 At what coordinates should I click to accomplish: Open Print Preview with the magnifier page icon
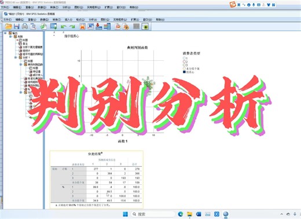[x=33, y=26]
